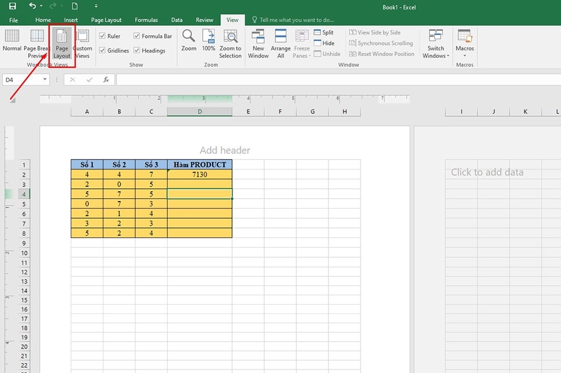The height and width of the screenshot is (373, 561).
Task: Open the Switch Windows dropdown
Action: 435,43
